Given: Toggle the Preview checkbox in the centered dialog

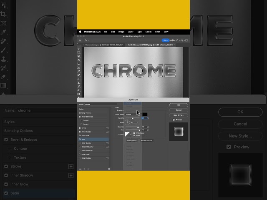Looking at the screenshot, I should point(174,120).
